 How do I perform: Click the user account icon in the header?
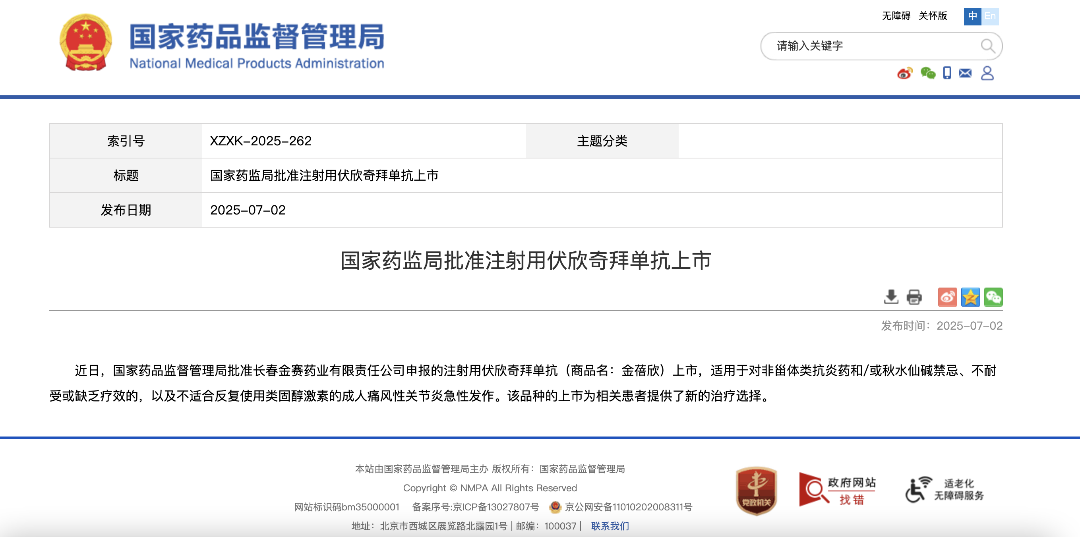tap(987, 73)
